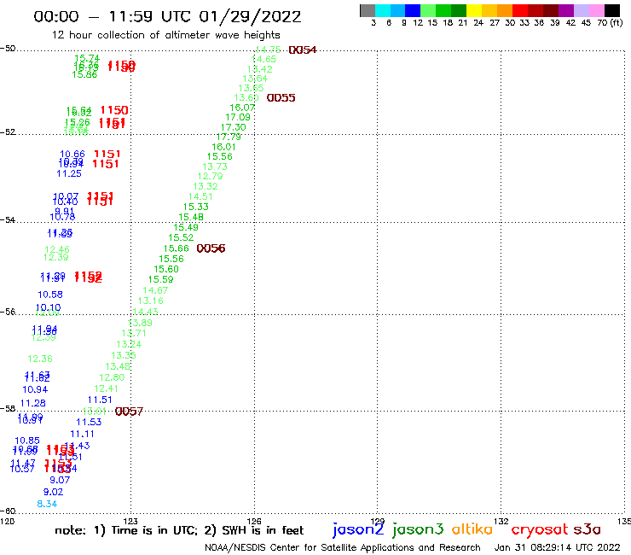Click the wave height value '15.59'
The image size is (631, 555).
(x=160, y=280)
